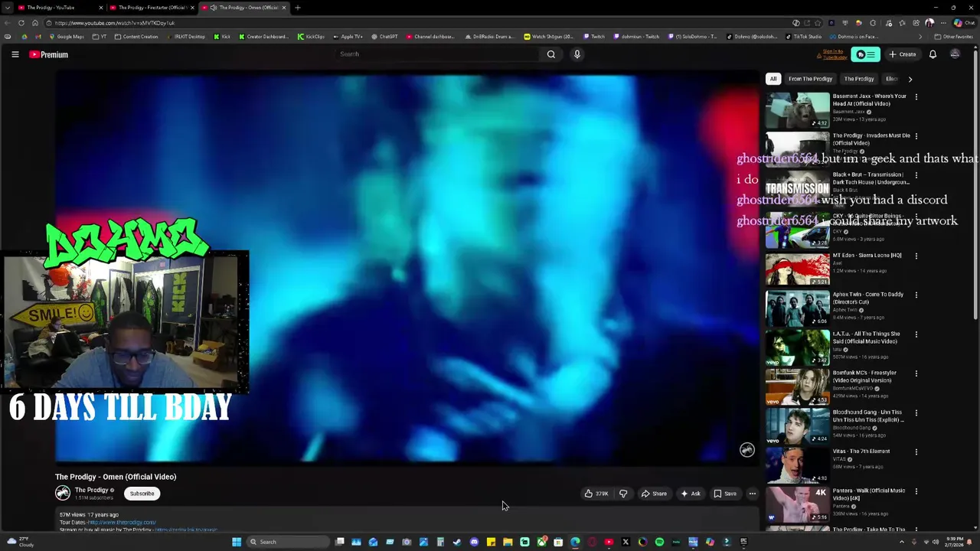The image size is (980, 551).
Task: Click the browser address bar URL
Action: pyautogui.click(x=115, y=23)
